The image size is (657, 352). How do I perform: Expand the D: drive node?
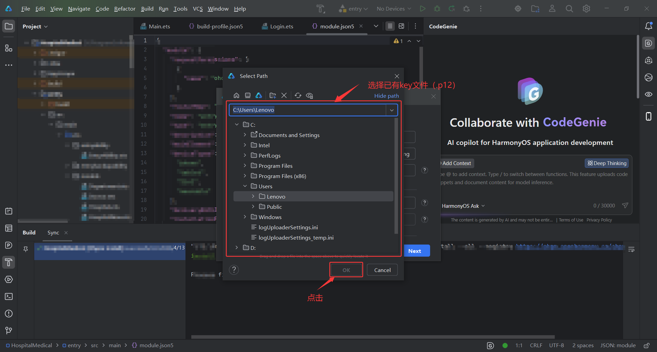point(237,247)
